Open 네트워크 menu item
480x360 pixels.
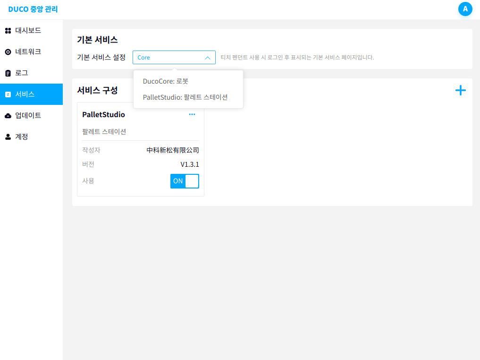[x=31, y=52]
